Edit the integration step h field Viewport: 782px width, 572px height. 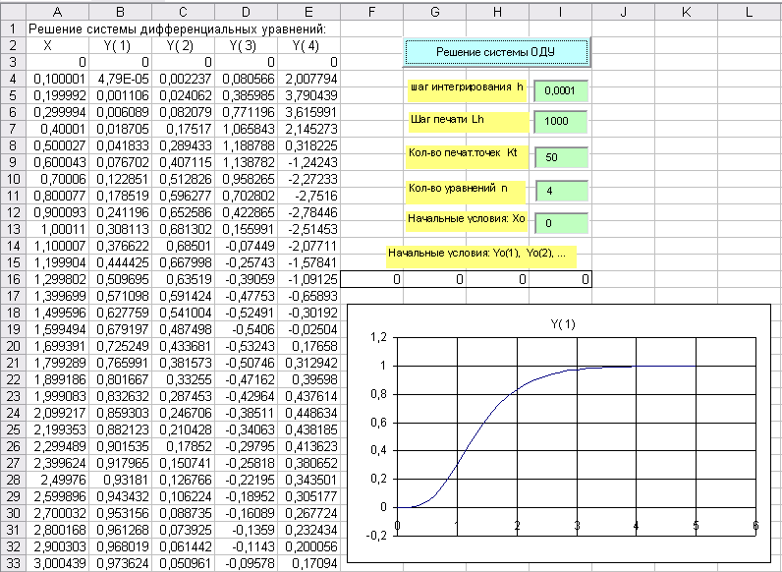[561, 90]
